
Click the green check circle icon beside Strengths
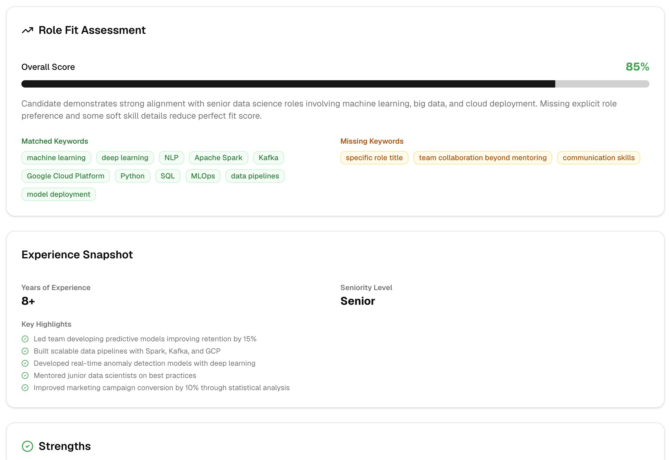click(27, 446)
